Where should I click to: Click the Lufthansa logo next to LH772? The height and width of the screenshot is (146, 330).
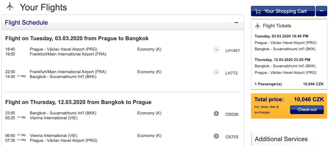[216, 72]
